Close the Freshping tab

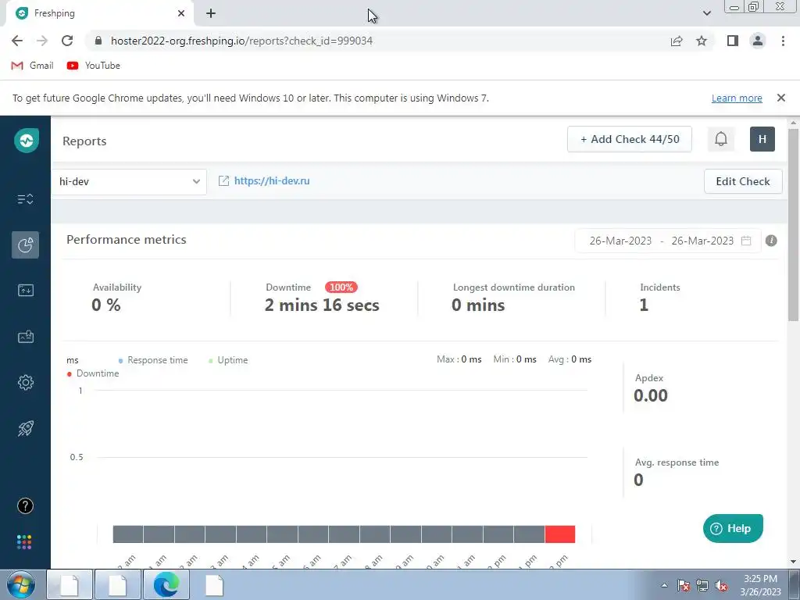(x=181, y=13)
